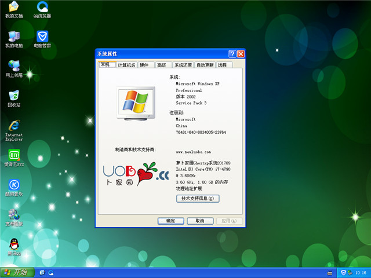Screen dimensions: 371x278
Task: Click the Windows XP logo monitor image
Action: [x=136, y=104]
